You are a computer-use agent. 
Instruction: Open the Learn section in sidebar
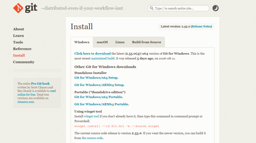[18, 35]
